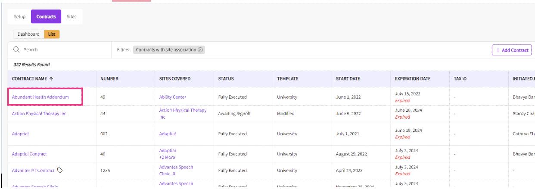Open the Adaptial Contract link
Screen dimensions: 535x189
pos(29,154)
